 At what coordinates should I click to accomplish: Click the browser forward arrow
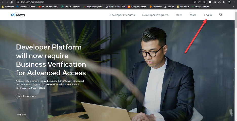(x=7, y=2)
